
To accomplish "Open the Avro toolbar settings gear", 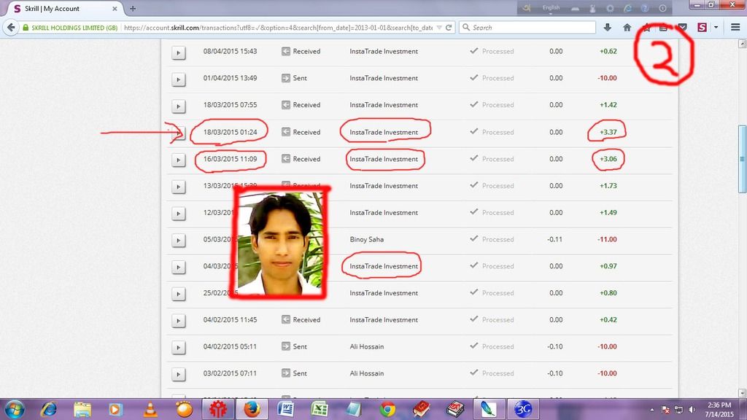I will pos(610,8).
